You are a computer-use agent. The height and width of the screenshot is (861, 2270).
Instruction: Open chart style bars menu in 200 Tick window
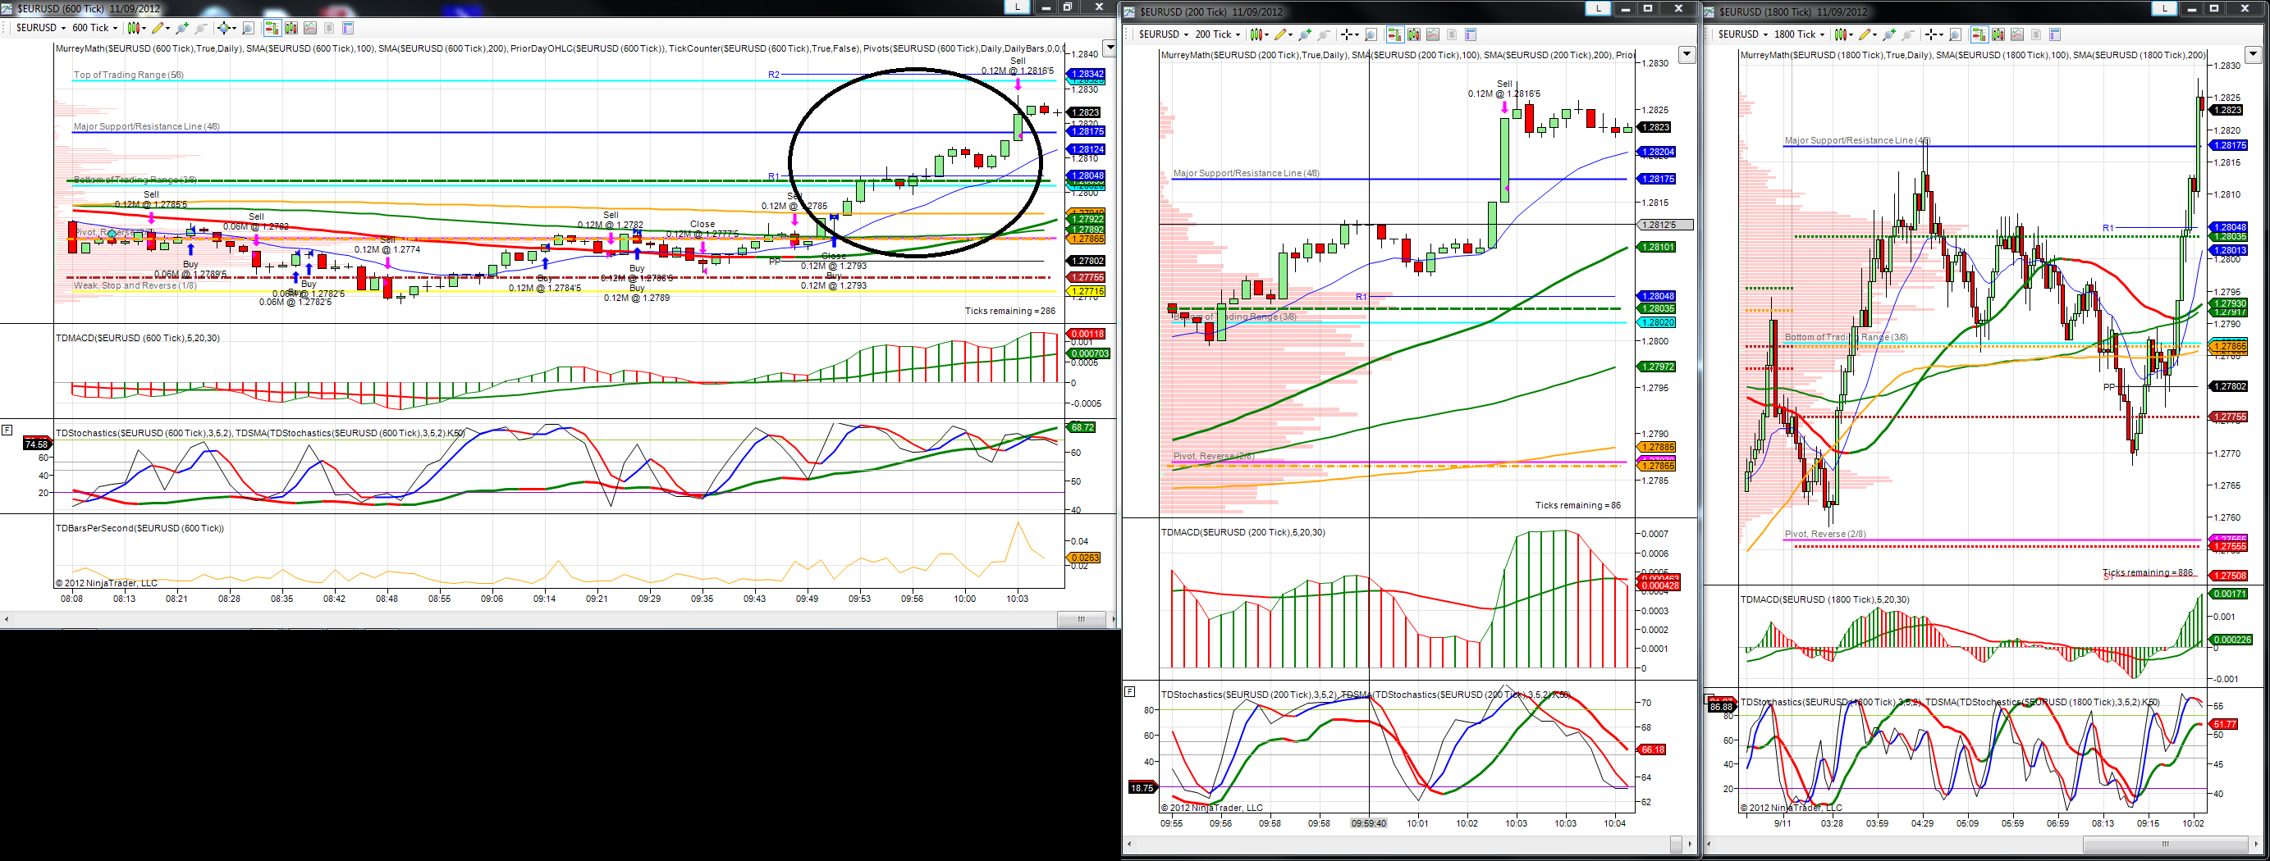[x=1260, y=34]
